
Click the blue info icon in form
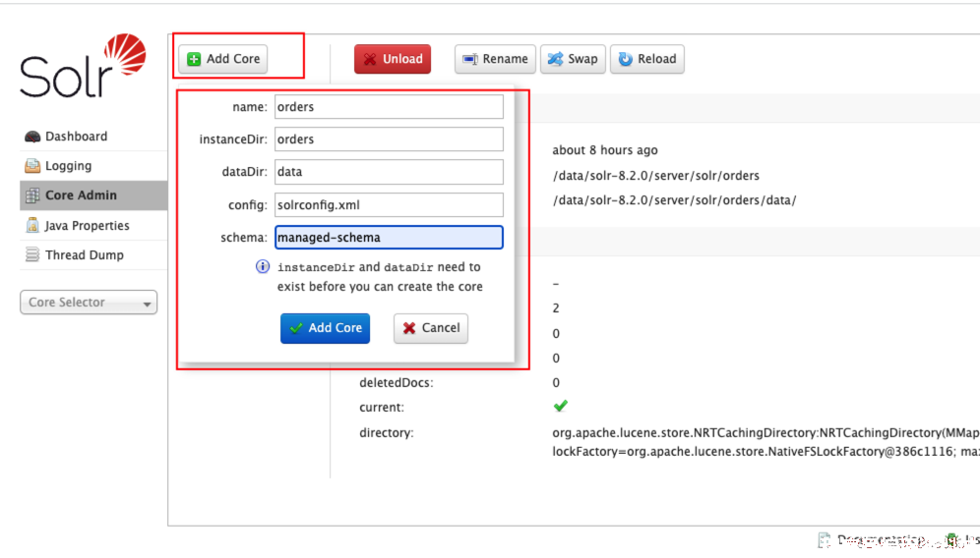pos(263,266)
